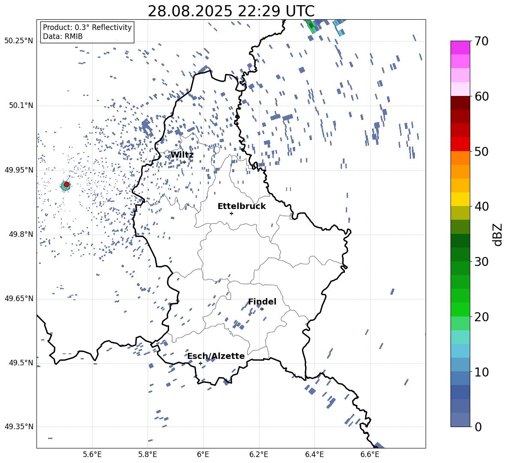The image size is (508, 463).
Task: Pick the magenta swatch at the colorbar top
Action: pyautogui.click(x=460, y=48)
